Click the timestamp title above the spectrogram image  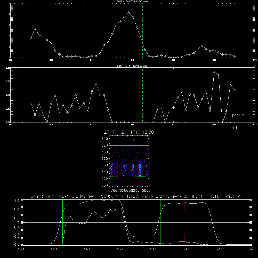click(129, 132)
